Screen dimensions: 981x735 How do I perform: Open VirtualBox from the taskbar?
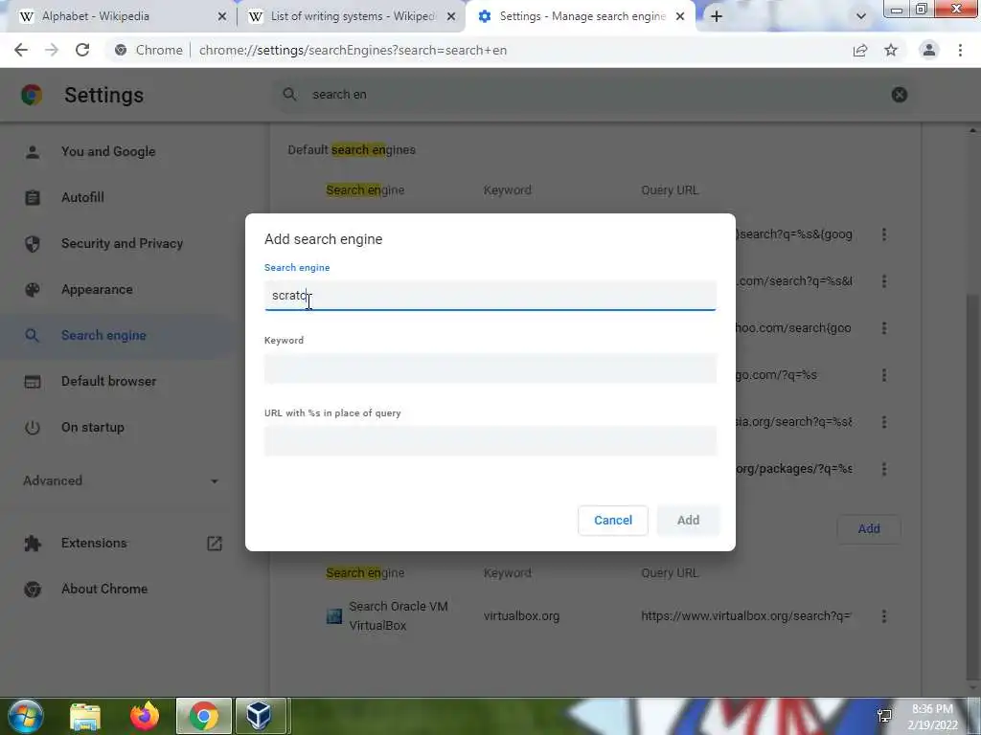pos(259,716)
